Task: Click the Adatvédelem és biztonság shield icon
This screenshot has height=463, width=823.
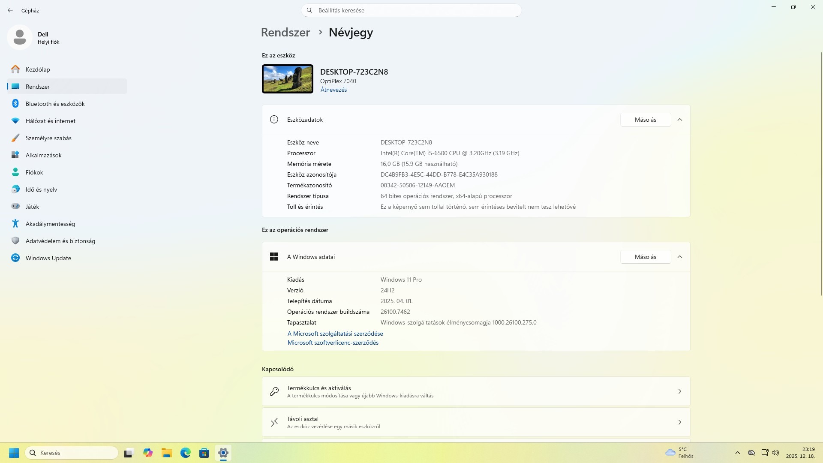Action: [15, 241]
